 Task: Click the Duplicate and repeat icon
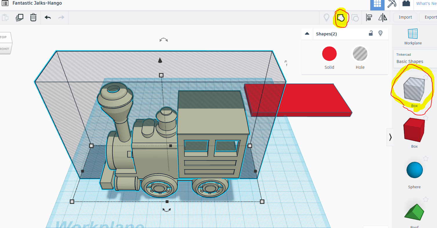(19, 17)
